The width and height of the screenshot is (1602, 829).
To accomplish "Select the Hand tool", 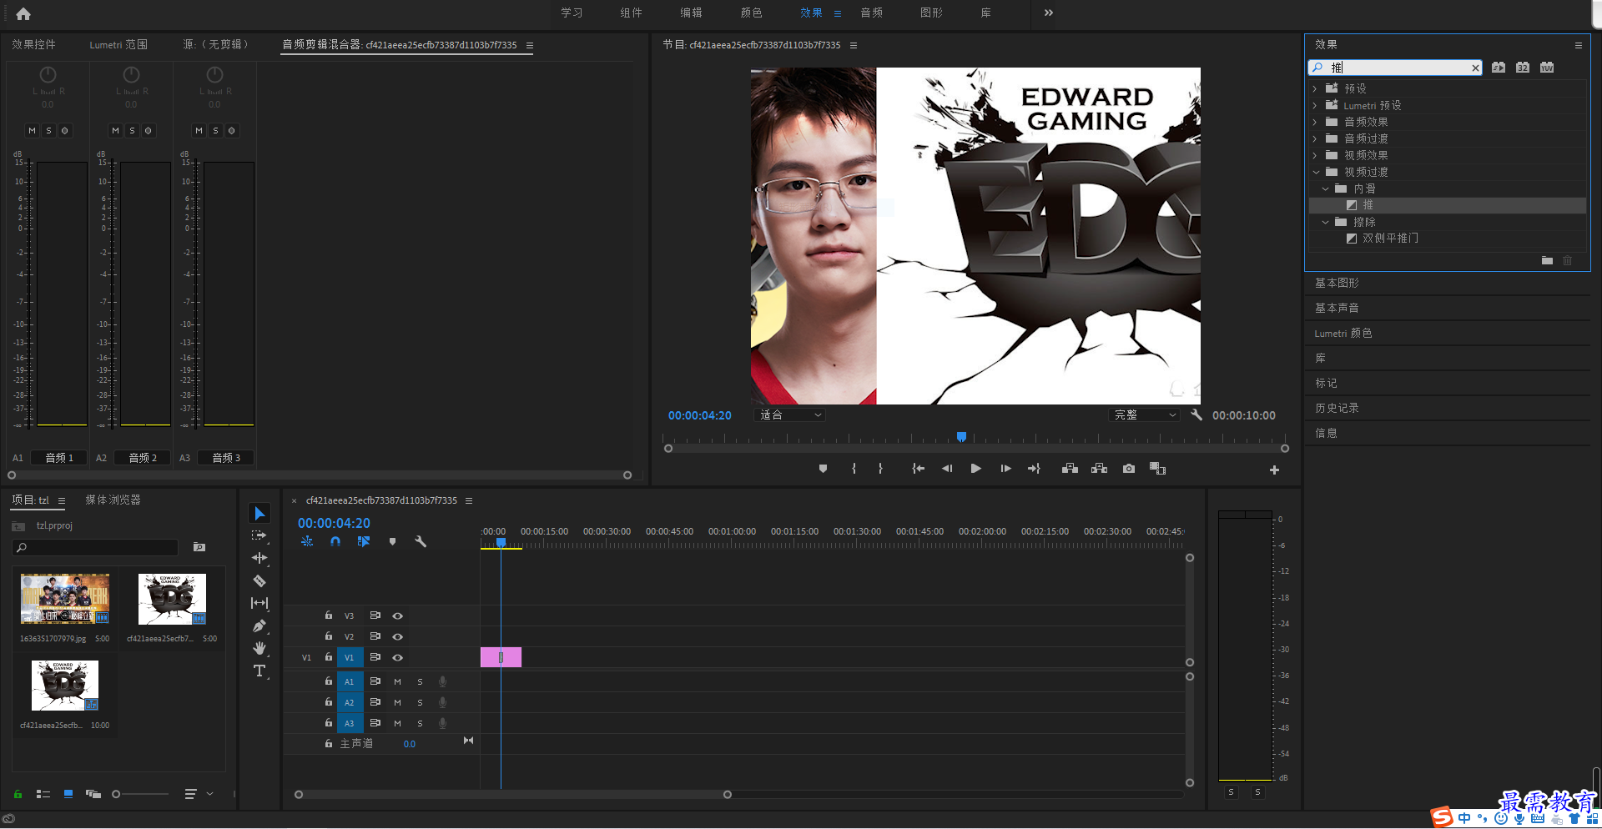I will click(259, 648).
